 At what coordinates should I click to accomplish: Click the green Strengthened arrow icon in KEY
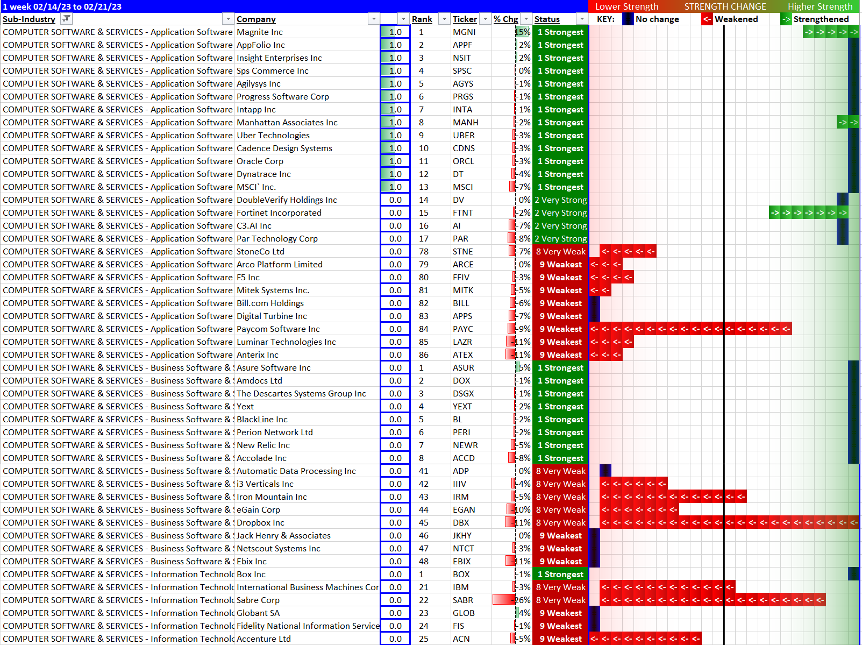(x=786, y=19)
